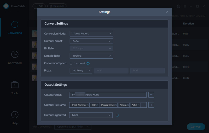This screenshot has width=209, height=133.
Task: Open the No Proxy dropdown
Action: point(81,71)
